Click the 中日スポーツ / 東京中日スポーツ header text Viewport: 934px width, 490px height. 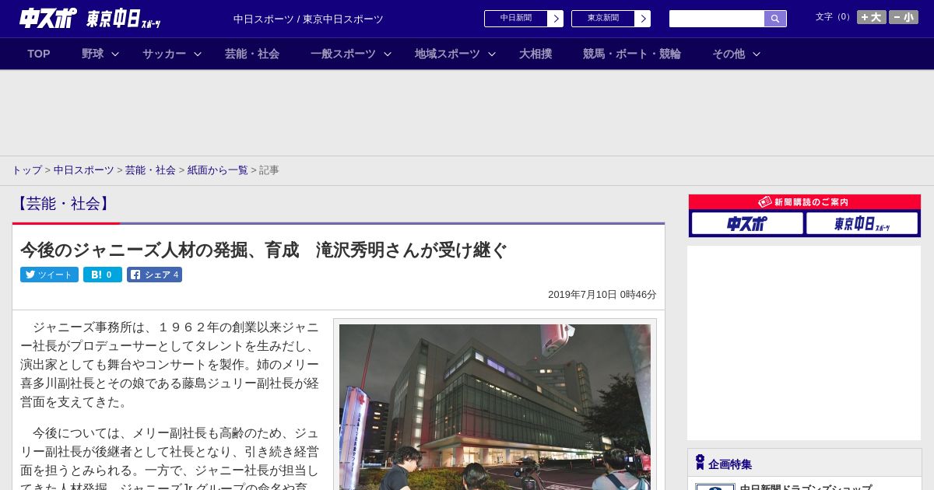pos(308,19)
